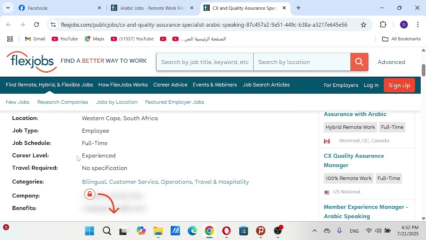
Task: Click the Sign Up button
Action: [x=399, y=85]
